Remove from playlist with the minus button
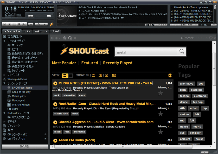This screenshot has height=154, width=218. point(179,25)
